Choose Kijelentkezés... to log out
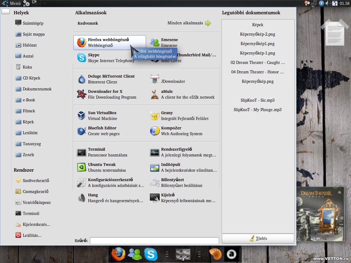The image size is (351, 263). coord(33,224)
